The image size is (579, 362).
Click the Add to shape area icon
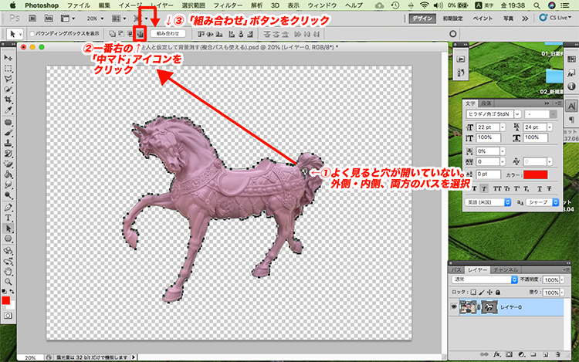112,34
